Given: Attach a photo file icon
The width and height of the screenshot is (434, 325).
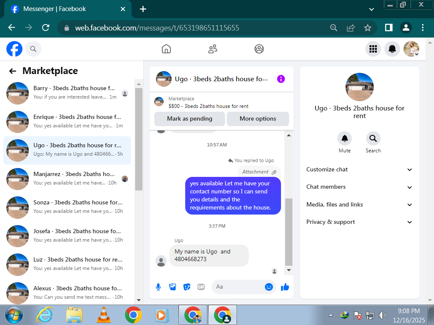Looking at the screenshot, I should 172,287.
